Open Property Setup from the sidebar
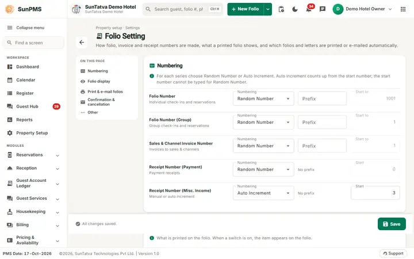414x259 pixels. (33, 133)
